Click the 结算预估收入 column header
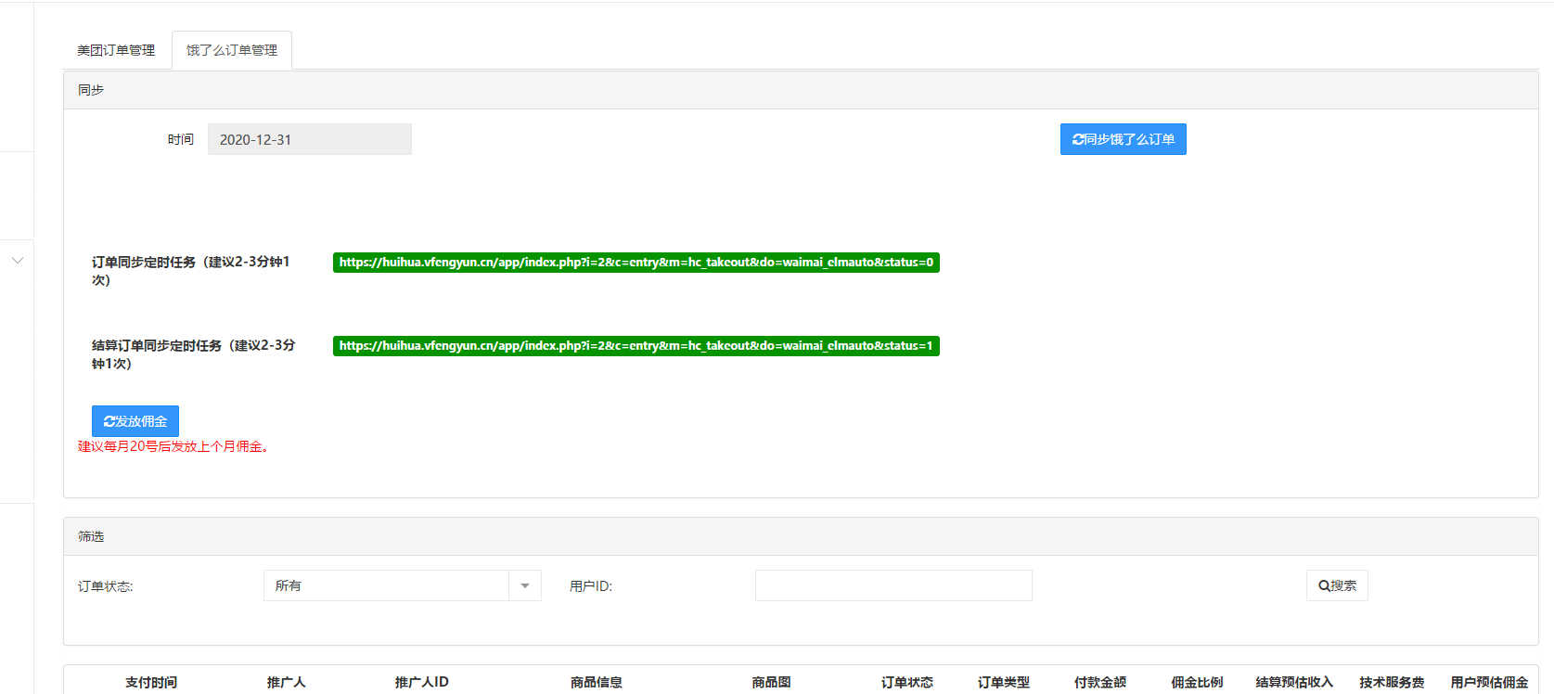Image resolution: width=1554 pixels, height=694 pixels. point(1294,682)
